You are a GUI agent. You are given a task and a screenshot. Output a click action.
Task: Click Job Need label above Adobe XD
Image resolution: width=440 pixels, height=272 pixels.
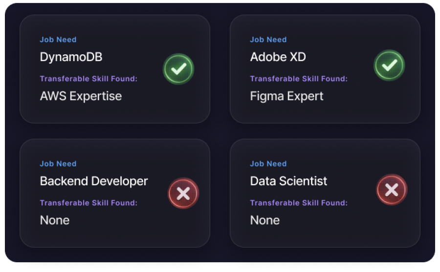[x=268, y=40]
